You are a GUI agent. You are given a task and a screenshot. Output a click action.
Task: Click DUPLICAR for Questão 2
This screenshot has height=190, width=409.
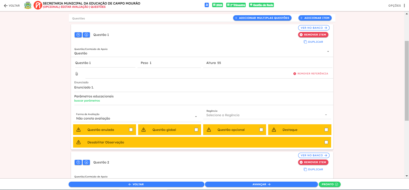click(x=313, y=169)
